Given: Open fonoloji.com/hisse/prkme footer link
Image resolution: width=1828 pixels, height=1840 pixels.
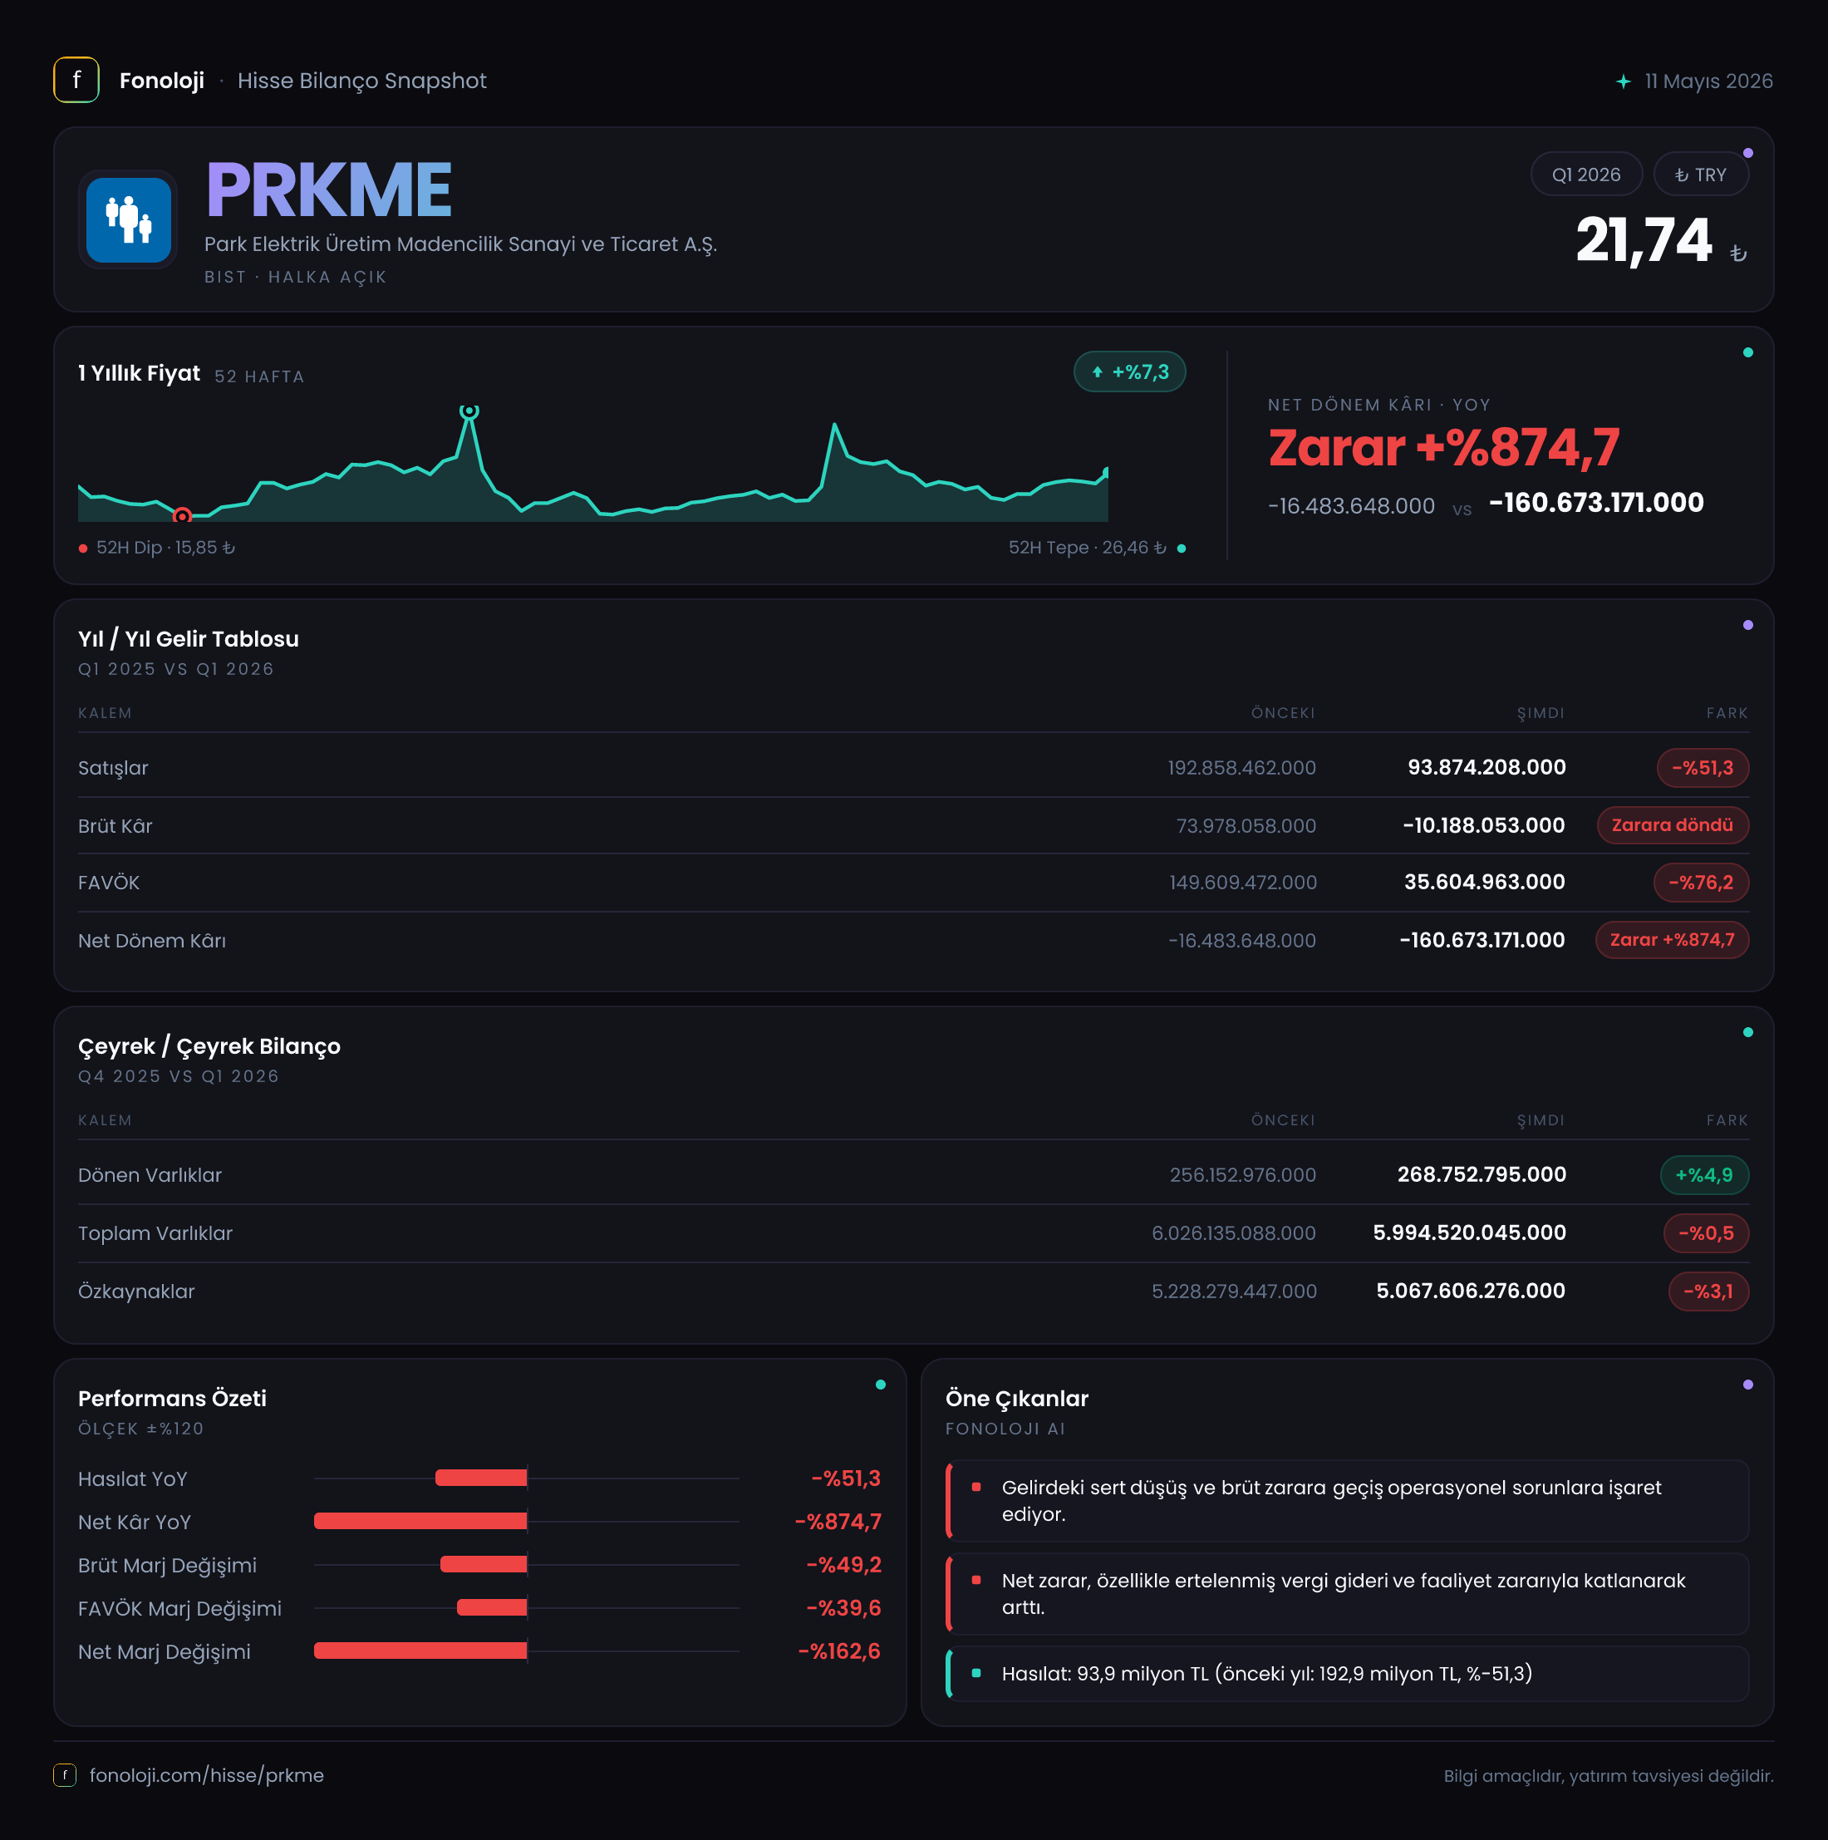Looking at the screenshot, I should [207, 1775].
